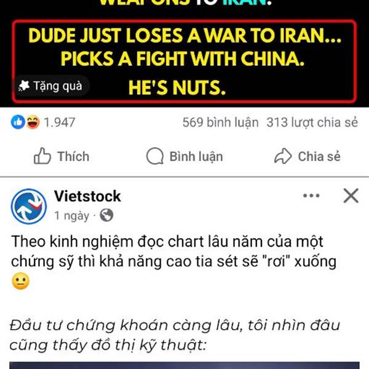This screenshot has width=369, height=369.
Task: Click the public globe privacy icon
Action: point(106,215)
